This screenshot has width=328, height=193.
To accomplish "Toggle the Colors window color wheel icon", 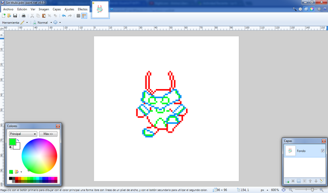I will point(312,9).
